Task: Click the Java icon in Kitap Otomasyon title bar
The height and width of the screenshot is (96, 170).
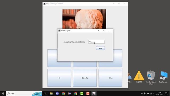Action: 44,4
